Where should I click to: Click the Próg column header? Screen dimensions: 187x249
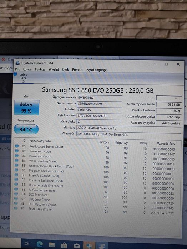[x=143, y=143]
